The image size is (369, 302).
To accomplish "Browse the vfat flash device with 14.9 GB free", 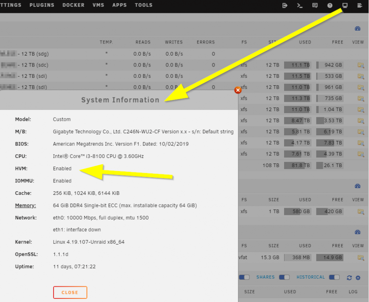I will pyautogui.click(x=361, y=257).
